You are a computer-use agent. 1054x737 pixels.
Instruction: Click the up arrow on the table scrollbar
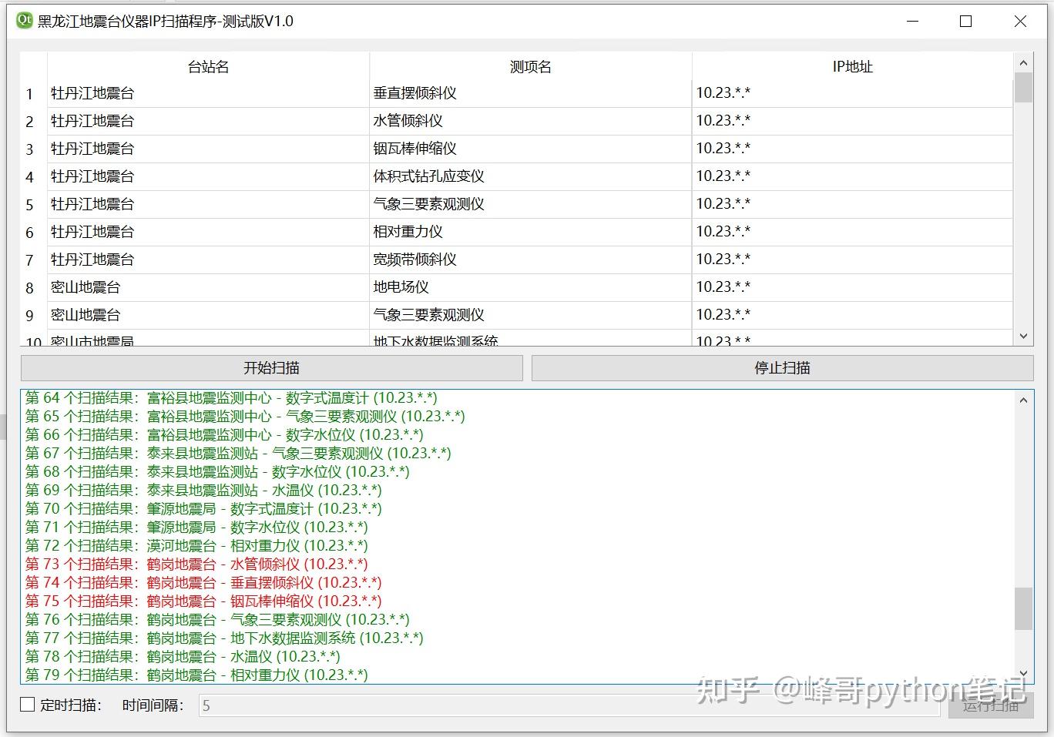coord(1024,62)
